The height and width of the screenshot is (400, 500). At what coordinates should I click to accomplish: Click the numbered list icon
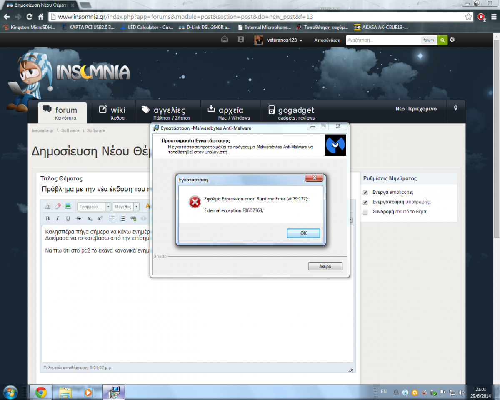click(122, 218)
